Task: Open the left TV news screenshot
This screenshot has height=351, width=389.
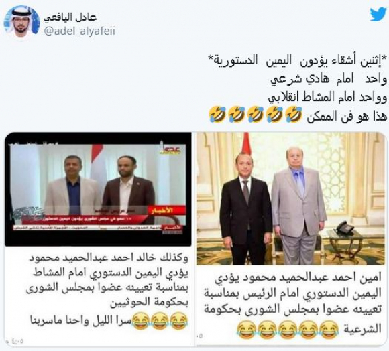Action: pos(98,190)
